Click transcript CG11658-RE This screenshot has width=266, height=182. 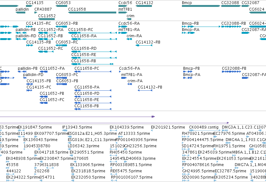tap(94, 58)
